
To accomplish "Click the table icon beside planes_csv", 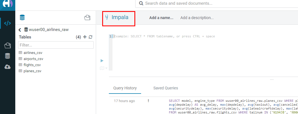I will [x=20, y=71].
